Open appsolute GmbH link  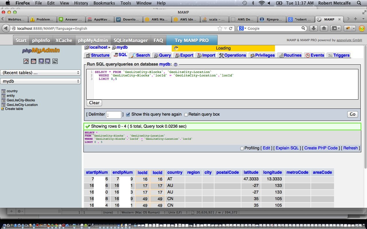[349, 40]
